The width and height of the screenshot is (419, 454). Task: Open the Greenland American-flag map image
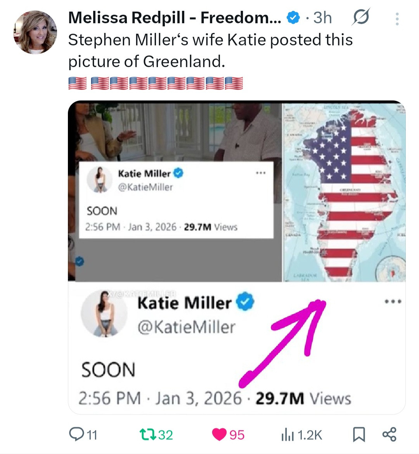pos(344,192)
